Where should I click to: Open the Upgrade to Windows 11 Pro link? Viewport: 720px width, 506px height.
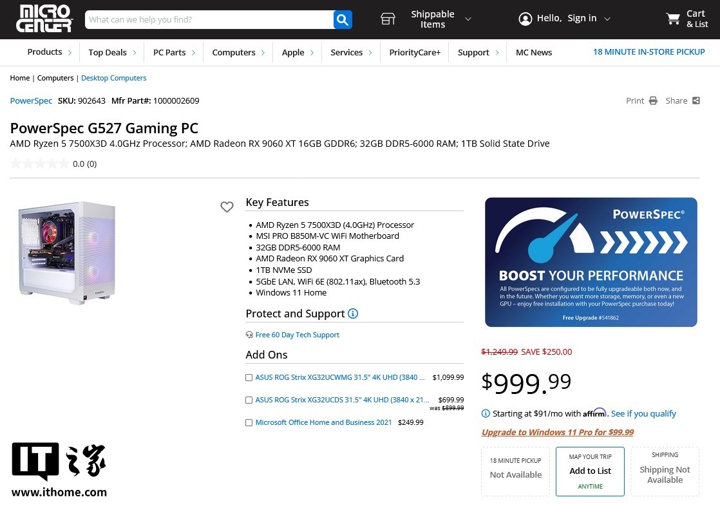pos(557,432)
